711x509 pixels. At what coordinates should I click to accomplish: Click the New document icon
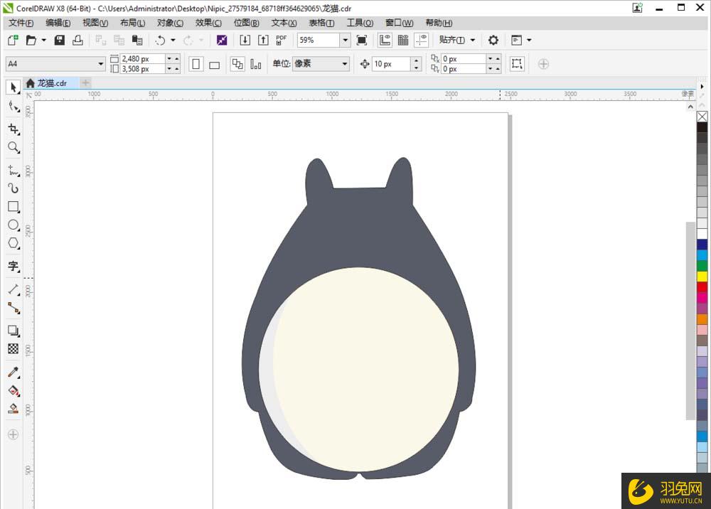[x=13, y=41]
